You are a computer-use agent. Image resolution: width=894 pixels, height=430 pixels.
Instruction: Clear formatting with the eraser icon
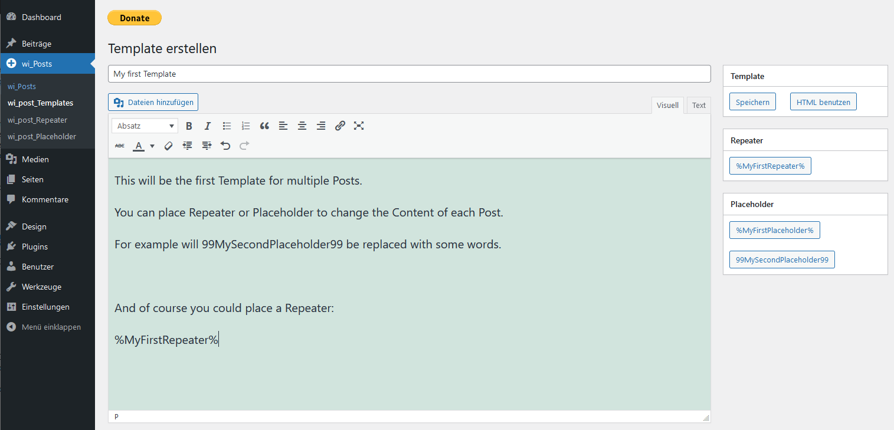point(168,145)
